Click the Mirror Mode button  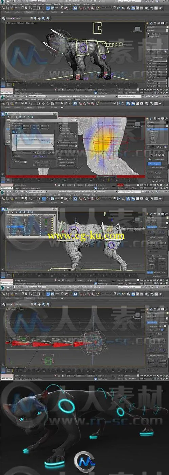coord(157,177)
